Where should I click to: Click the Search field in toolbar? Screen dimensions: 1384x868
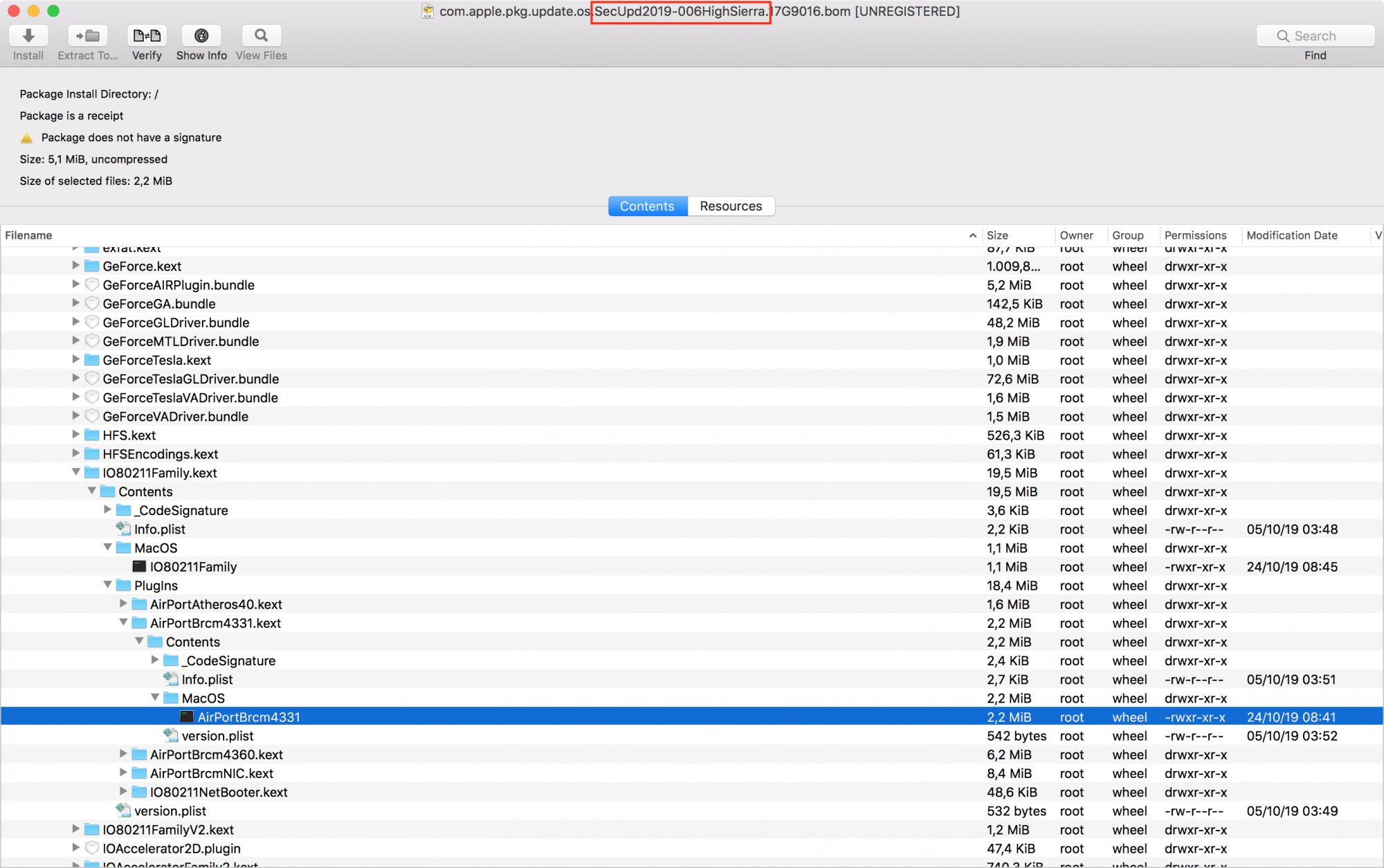point(1315,36)
